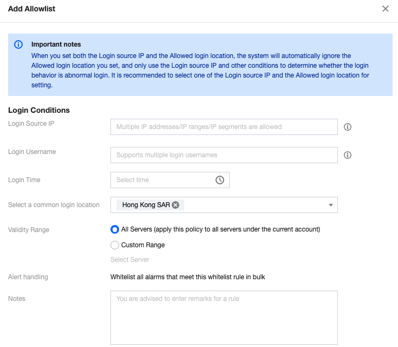398x347 pixels.
Task: Click the Login Username input field
Action: pyautogui.click(x=224, y=155)
